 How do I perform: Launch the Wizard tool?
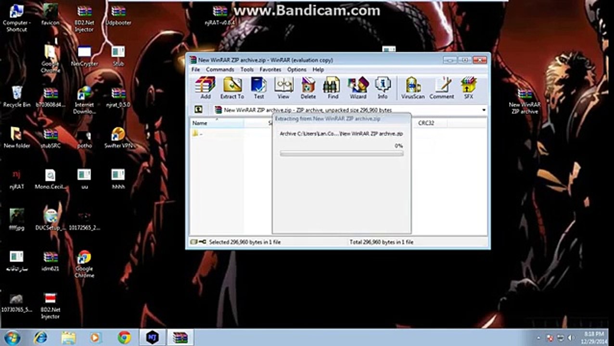tap(358, 88)
